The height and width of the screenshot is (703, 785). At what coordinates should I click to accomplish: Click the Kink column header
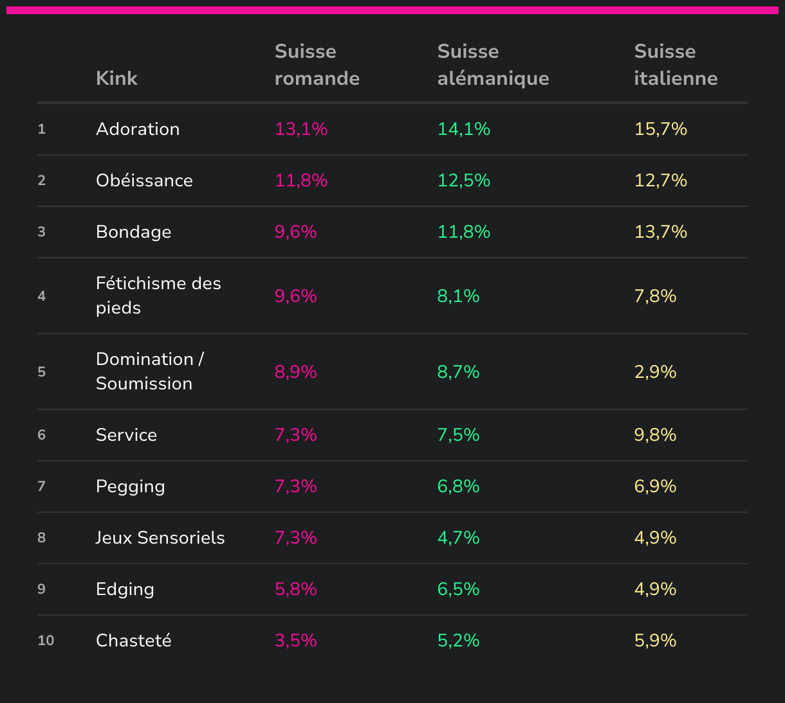pos(116,78)
